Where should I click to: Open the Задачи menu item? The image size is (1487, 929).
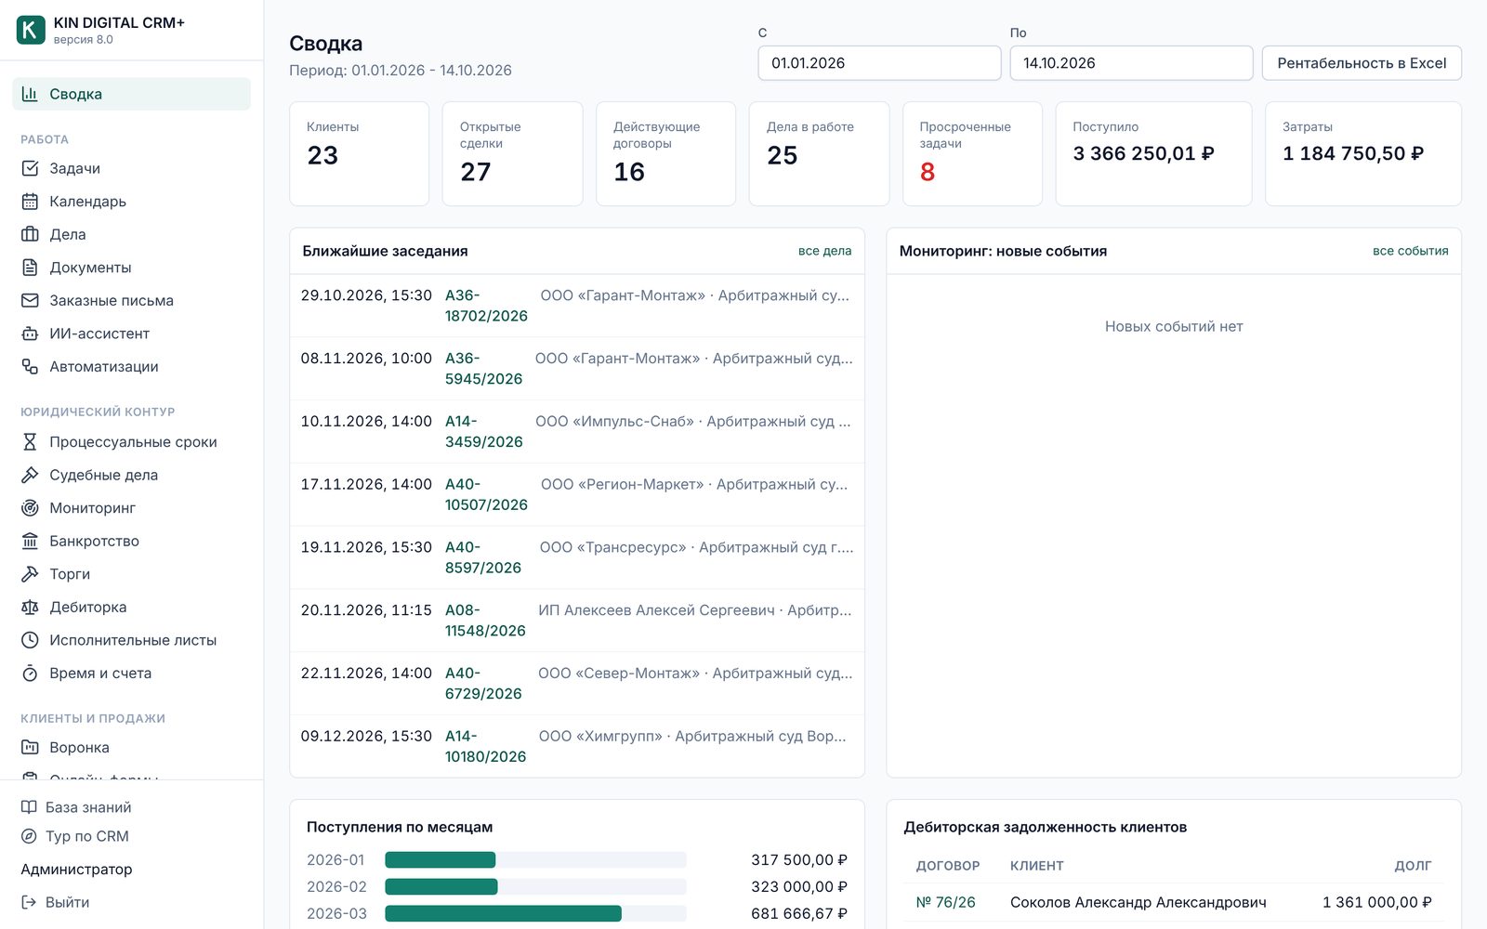(x=131, y=168)
